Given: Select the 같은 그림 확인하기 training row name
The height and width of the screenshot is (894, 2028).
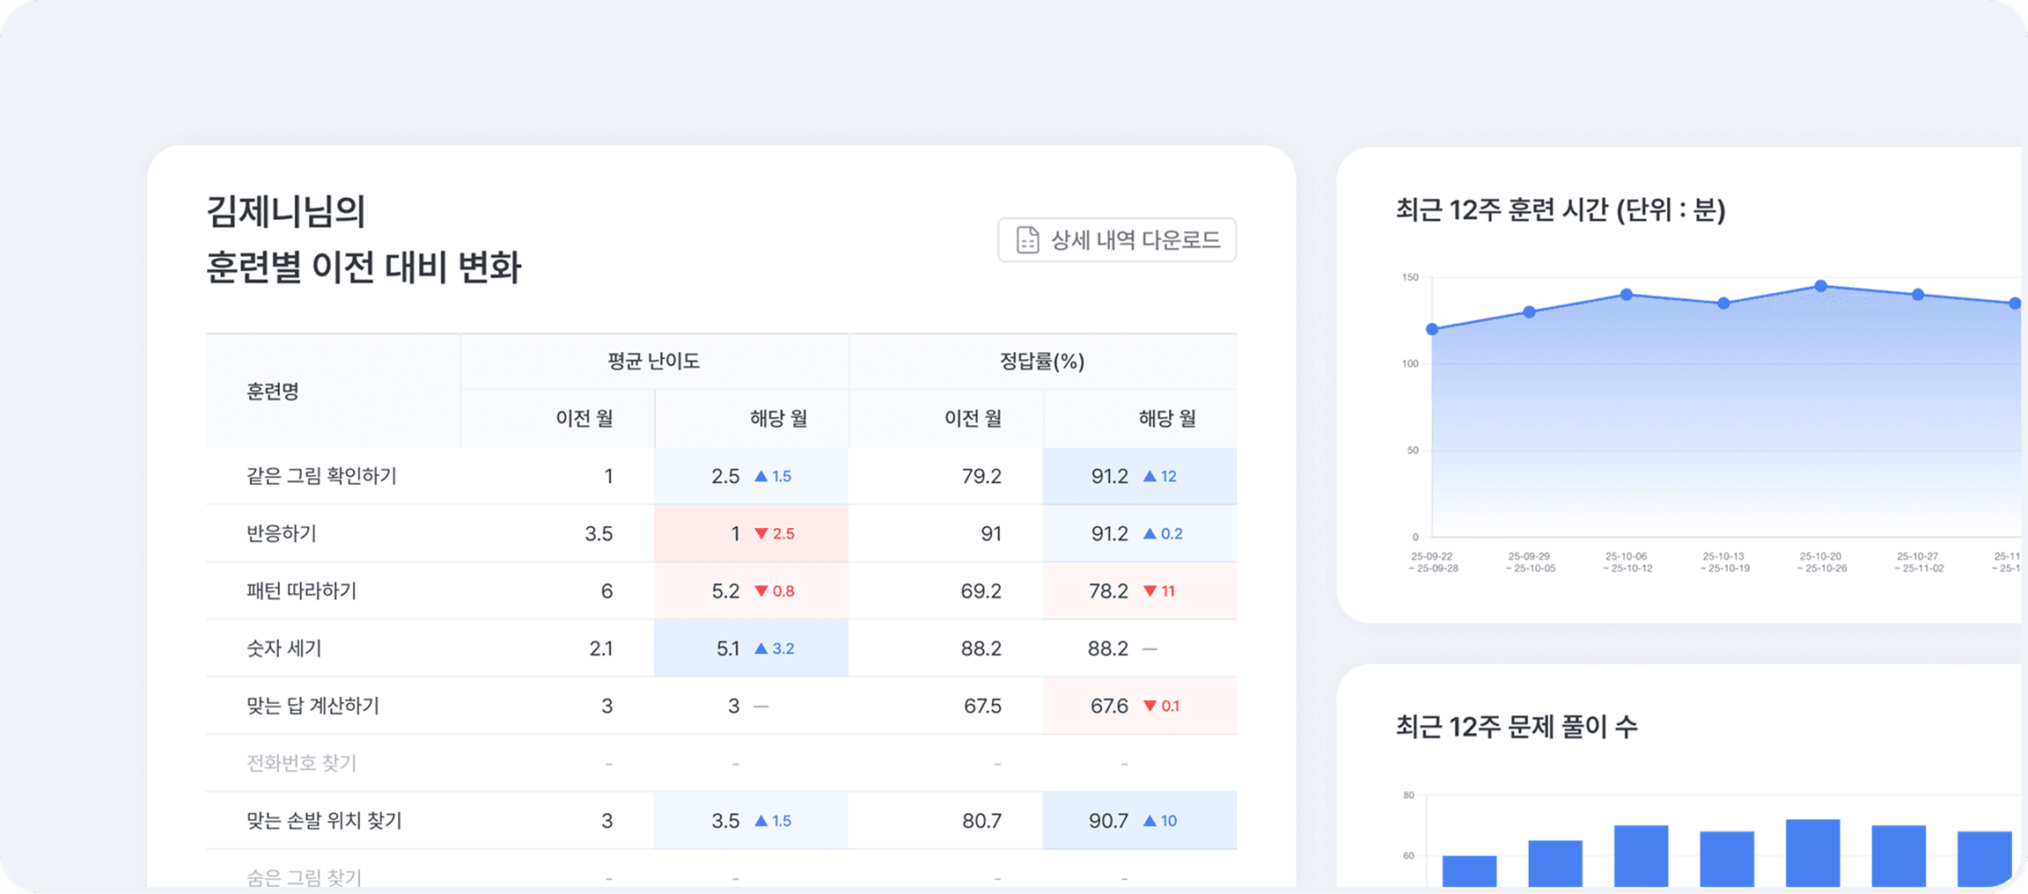Looking at the screenshot, I should (x=321, y=476).
